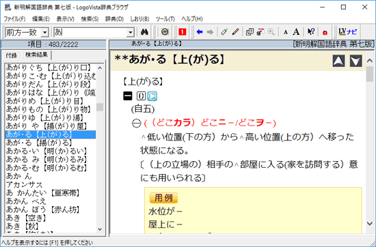Open the ツール(T) menu
The image size is (376, 247).
coord(165,19)
